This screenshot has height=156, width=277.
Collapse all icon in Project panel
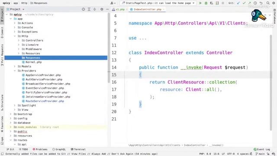(94, 9)
